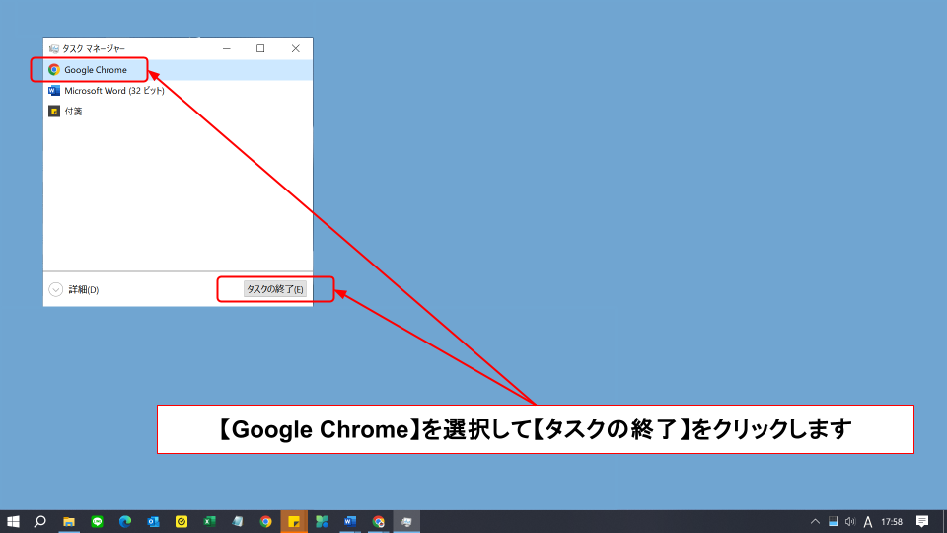The height and width of the screenshot is (533, 947).
Task: Open Outlook from the taskbar
Action: point(153,521)
